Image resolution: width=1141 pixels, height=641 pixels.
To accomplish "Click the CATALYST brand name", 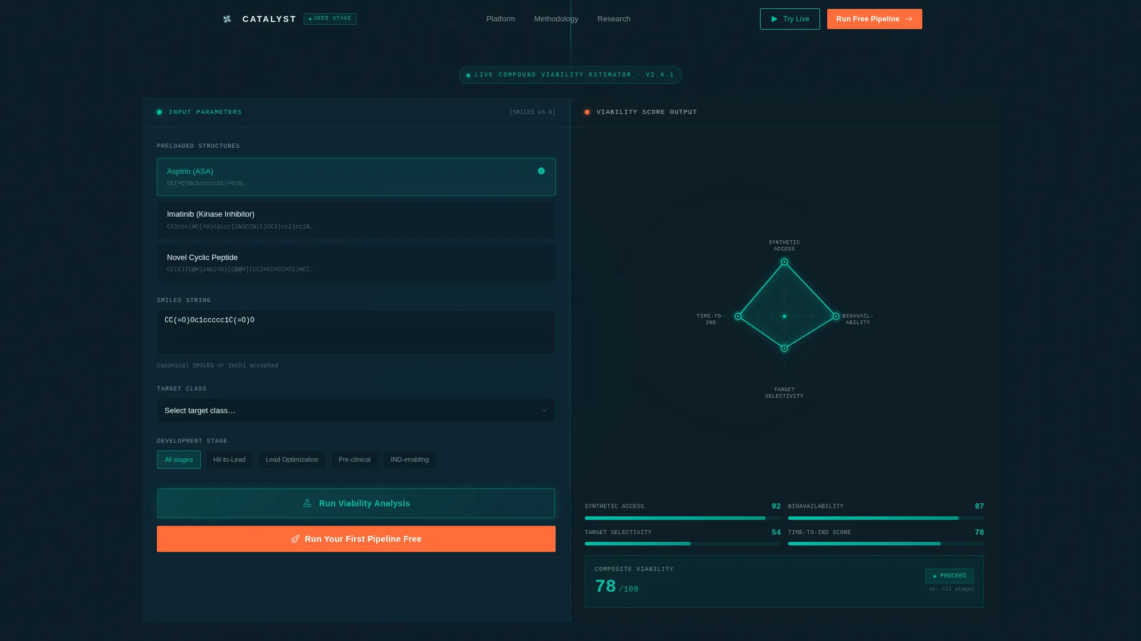I will 269,19.
